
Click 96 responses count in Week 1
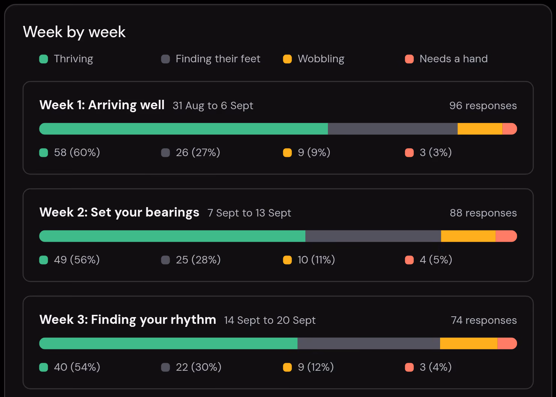tap(483, 106)
